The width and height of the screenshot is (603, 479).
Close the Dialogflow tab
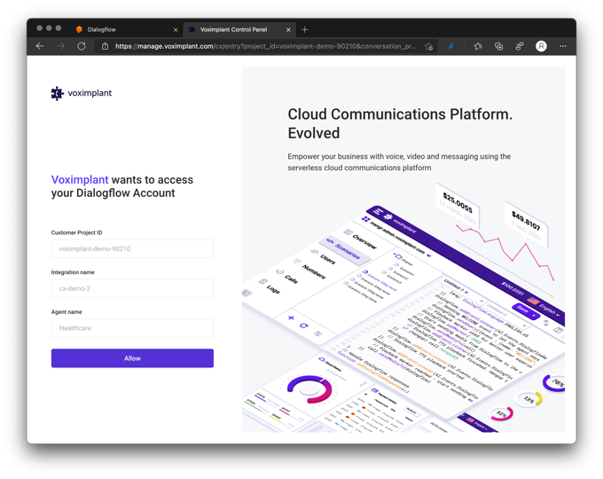(x=176, y=29)
